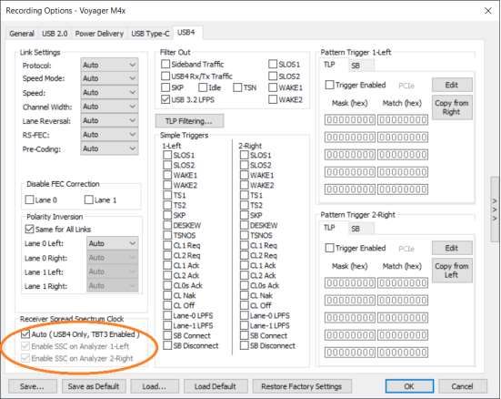This screenshot has height=399, width=501.
Task: Check 2-Right SLOS2 trigger
Action: pos(244,165)
